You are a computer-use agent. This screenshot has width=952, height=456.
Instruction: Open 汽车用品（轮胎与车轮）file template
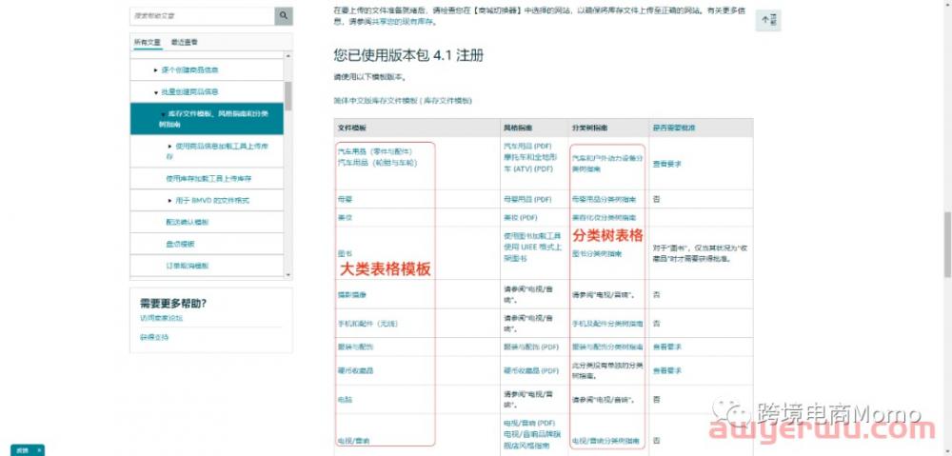pos(377,163)
